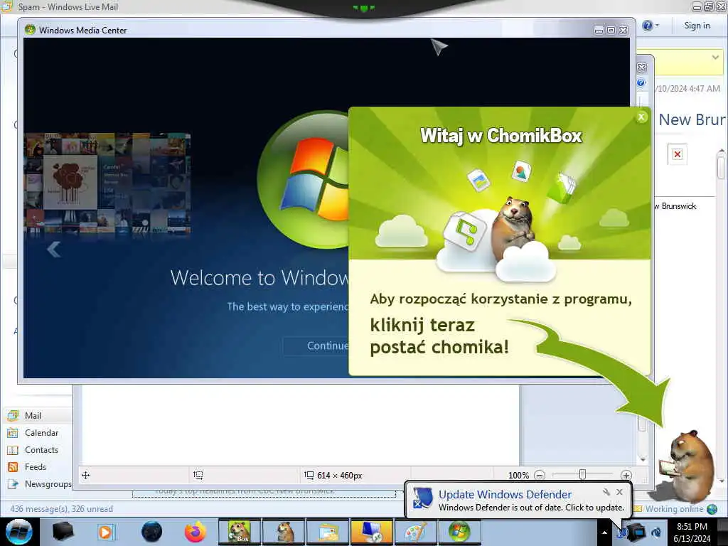Image resolution: width=728 pixels, height=546 pixels.
Task: Click the New Brunswick message heading
Action: pyautogui.click(x=692, y=119)
